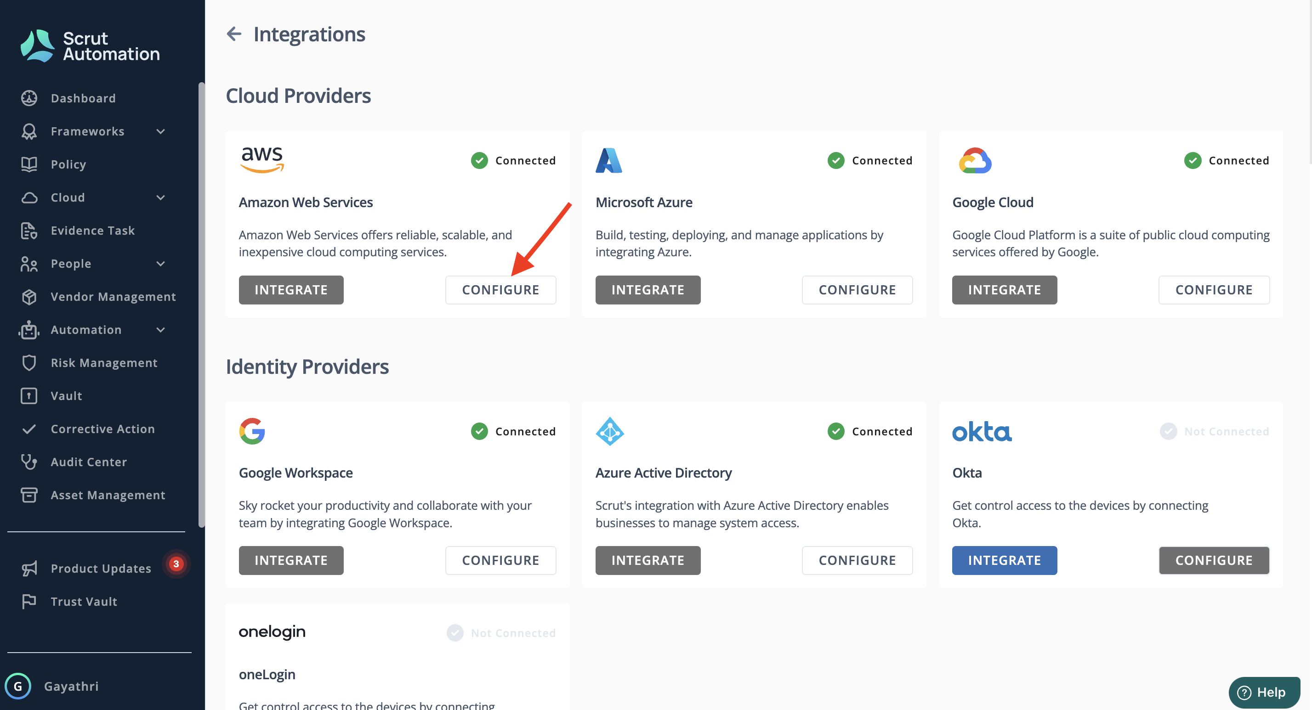1312x710 pixels.
Task: Click the green Connected check for AWS
Action: tap(479, 160)
